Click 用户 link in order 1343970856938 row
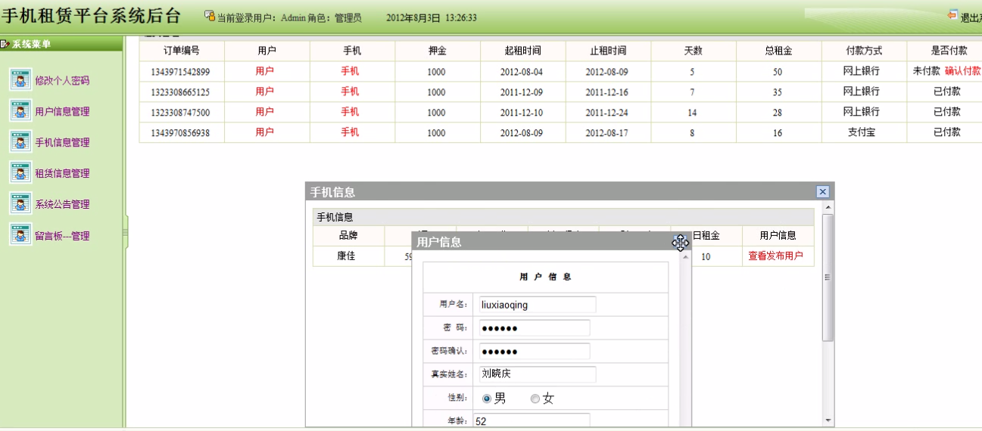982x431 pixels. click(265, 132)
